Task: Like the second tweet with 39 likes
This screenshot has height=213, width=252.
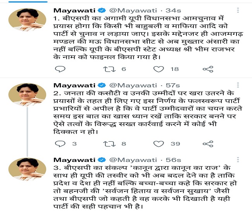Action: click(159, 144)
